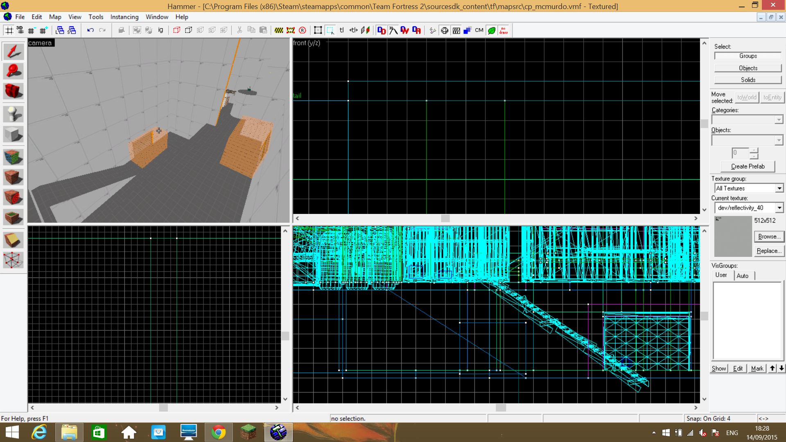
Task: Select the Block tool
Action: (13, 134)
